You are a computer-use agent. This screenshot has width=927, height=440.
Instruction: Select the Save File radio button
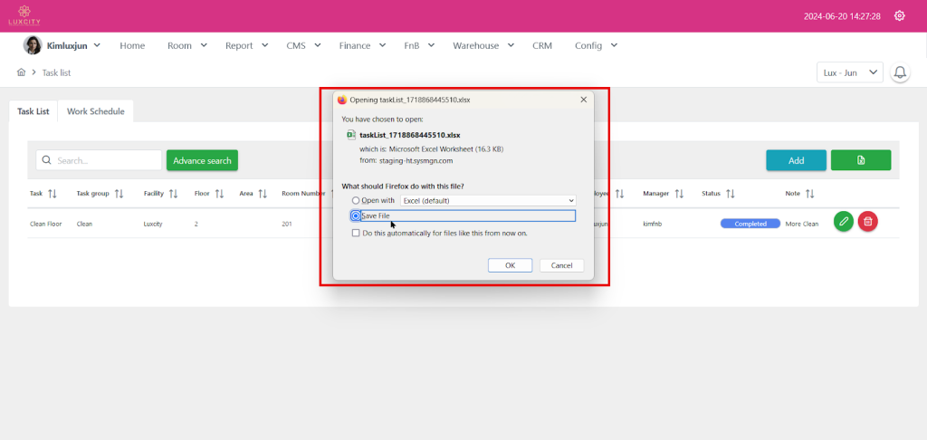pyautogui.click(x=356, y=215)
